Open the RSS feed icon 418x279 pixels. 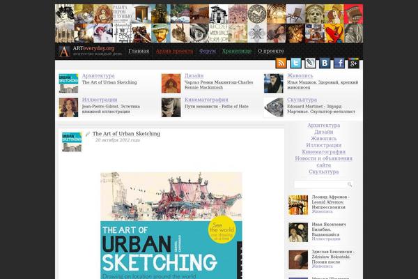tap(281, 63)
